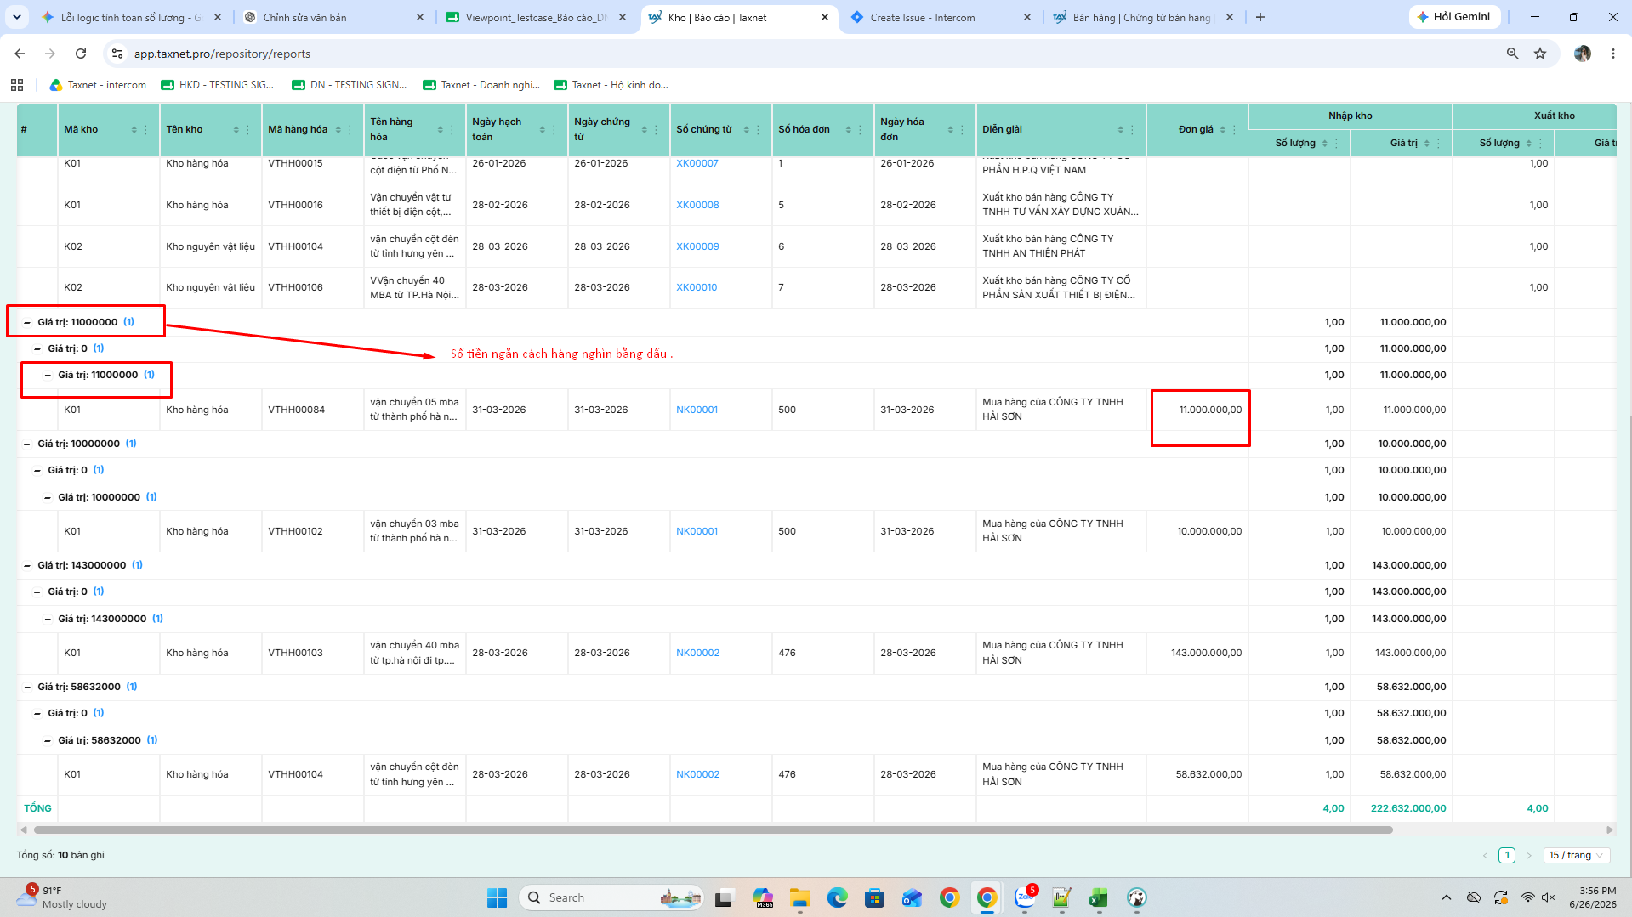Open Tên kho column options menu
The width and height of the screenshot is (1632, 917).
247,130
